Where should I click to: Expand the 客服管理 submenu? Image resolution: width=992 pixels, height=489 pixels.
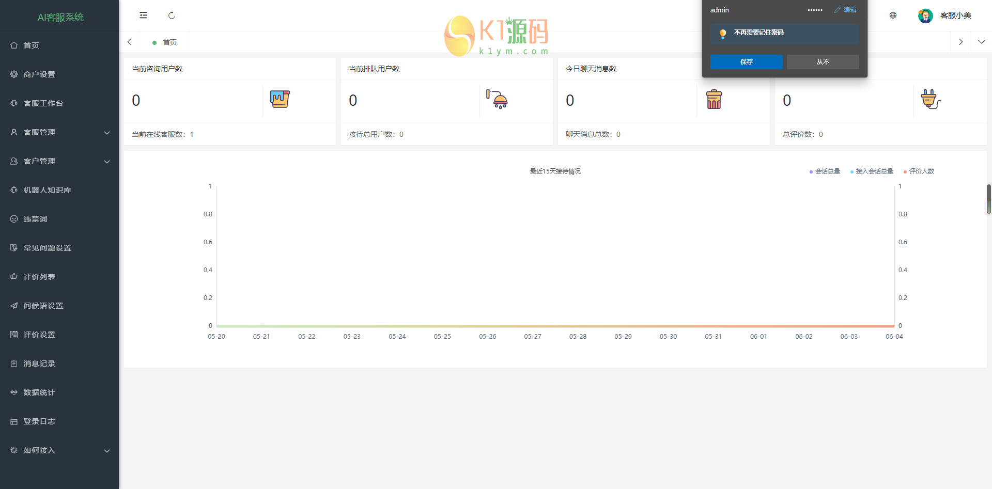coord(59,132)
